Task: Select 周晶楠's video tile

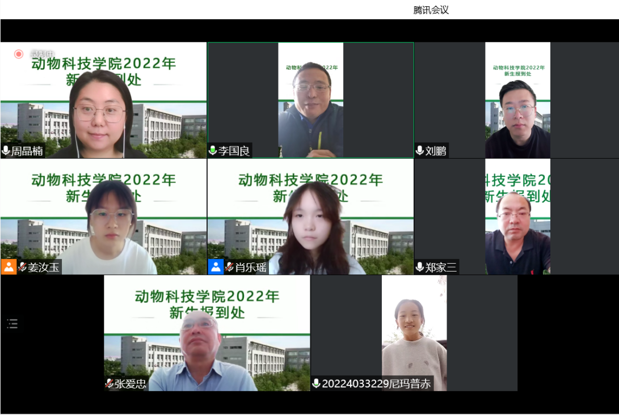Action: [x=103, y=100]
